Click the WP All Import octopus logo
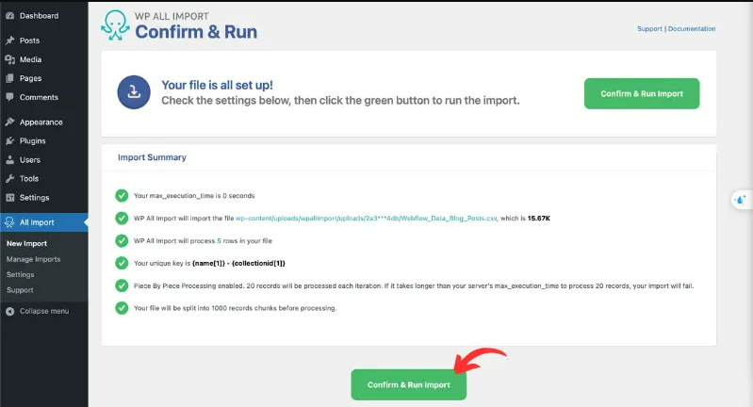The width and height of the screenshot is (753, 407). tap(115, 24)
